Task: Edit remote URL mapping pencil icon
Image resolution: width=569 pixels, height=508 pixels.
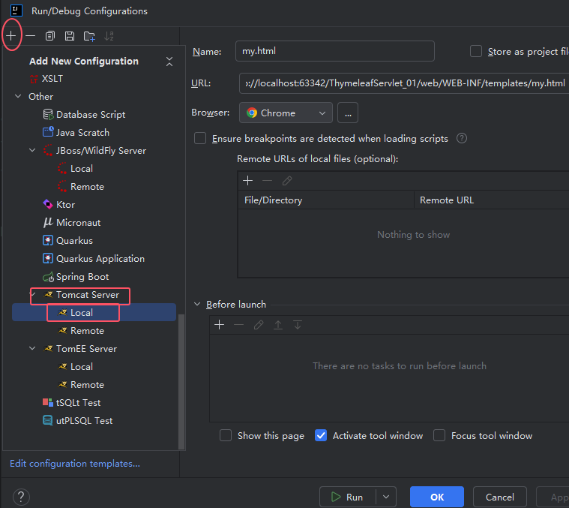Action: 287,181
